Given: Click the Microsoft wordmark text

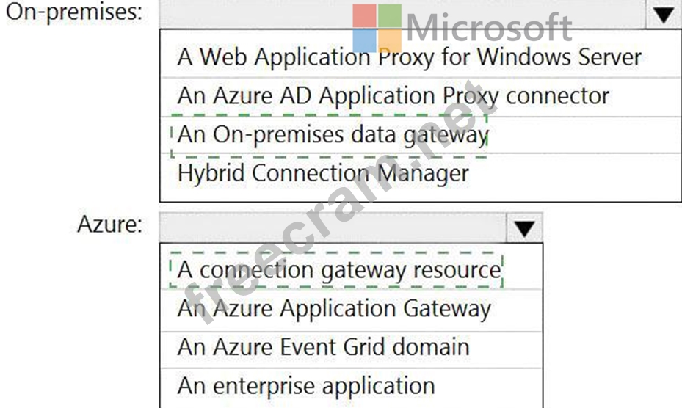Looking at the screenshot, I should point(489,28).
